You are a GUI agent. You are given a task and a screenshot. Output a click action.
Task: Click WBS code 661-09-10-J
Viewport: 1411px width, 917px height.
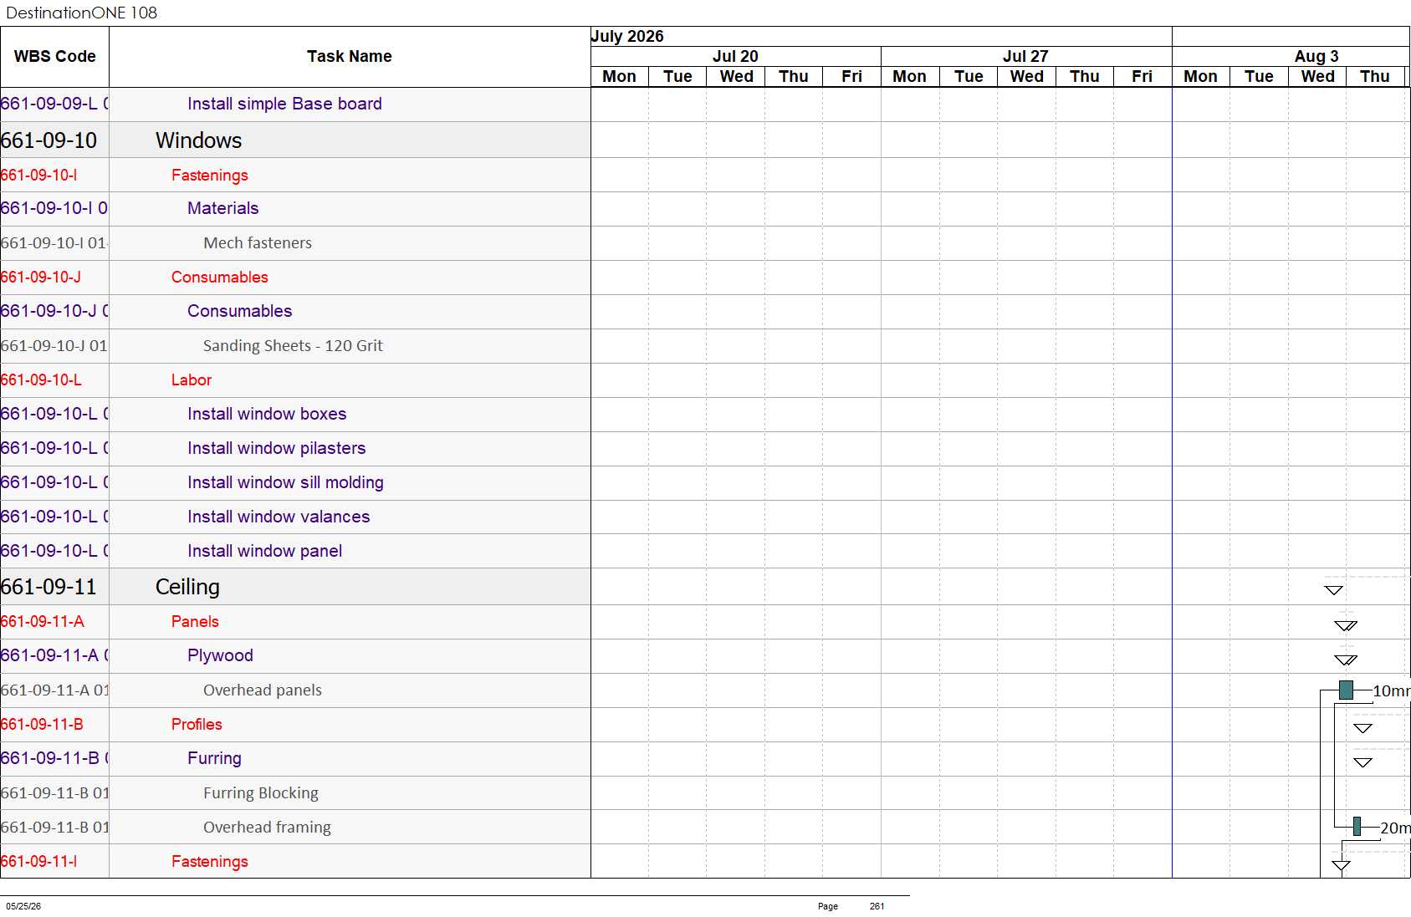click(41, 277)
